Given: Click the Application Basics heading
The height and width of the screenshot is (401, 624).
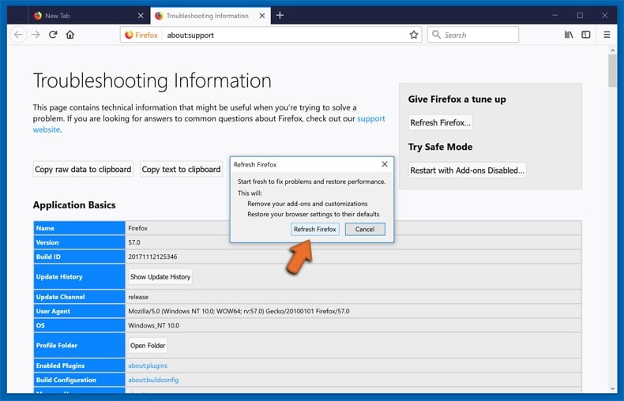Looking at the screenshot, I should (74, 205).
